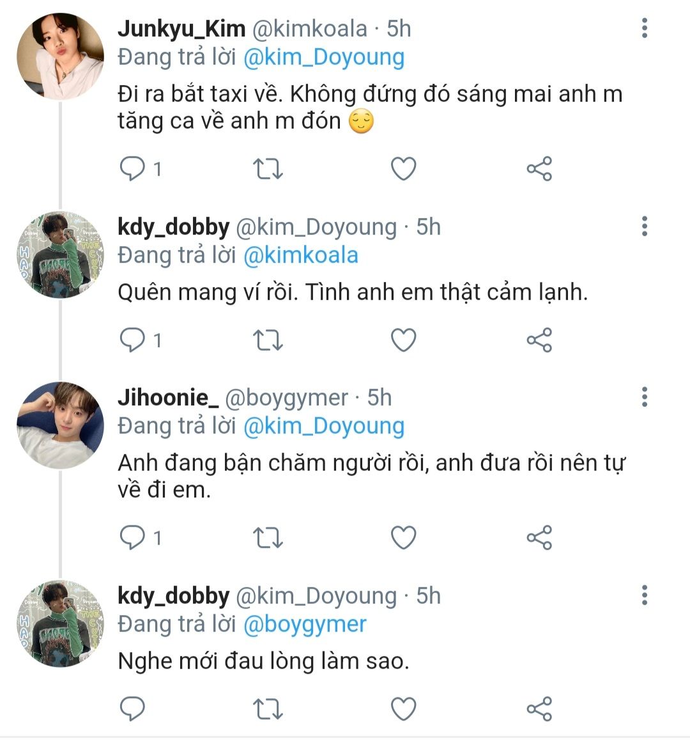690x741 pixels.
Task: Open the @kim_Doyoung mention in Jihoonie_'s reply
Action: (324, 426)
